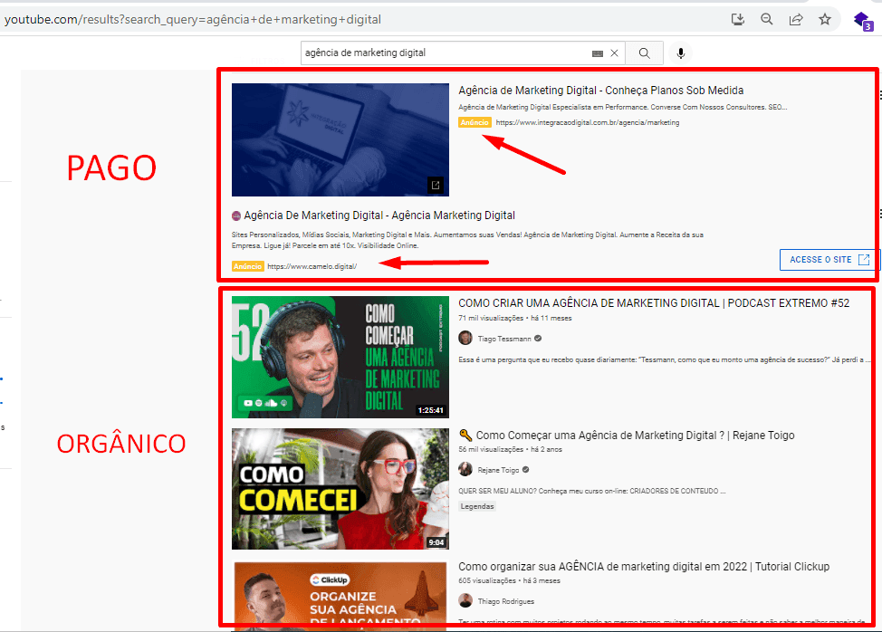Start voice search with microphone icon
The image size is (882, 632).
click(x=681, y=53)
